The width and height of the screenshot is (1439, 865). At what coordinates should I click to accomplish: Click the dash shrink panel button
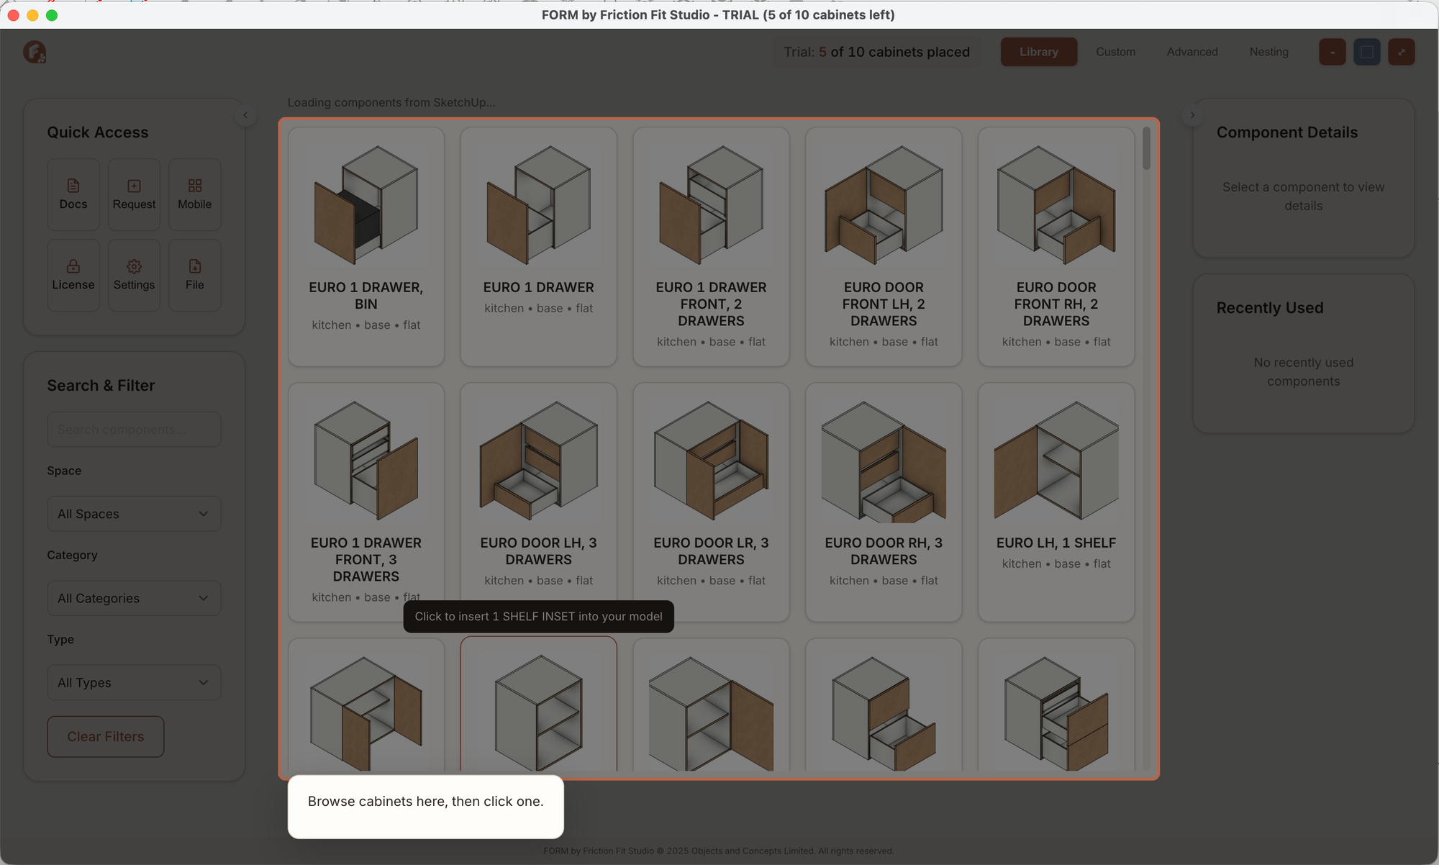1332,52
